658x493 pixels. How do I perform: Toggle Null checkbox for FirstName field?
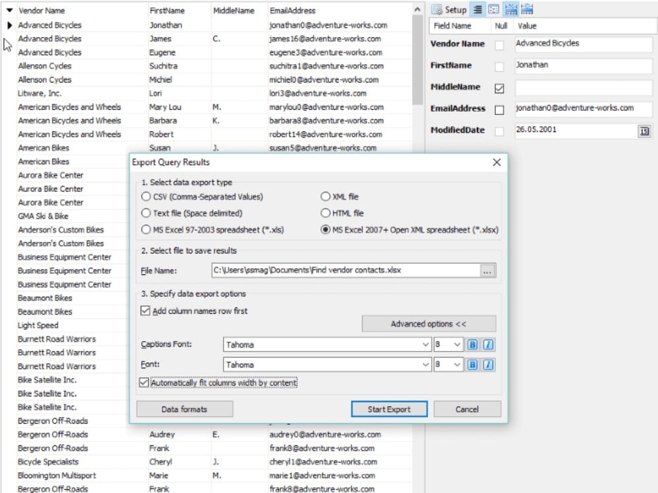(499, 66)
